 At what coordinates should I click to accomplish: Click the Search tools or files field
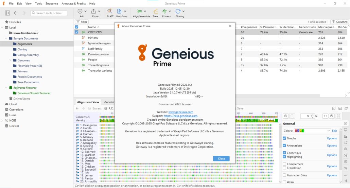[49, 13]
